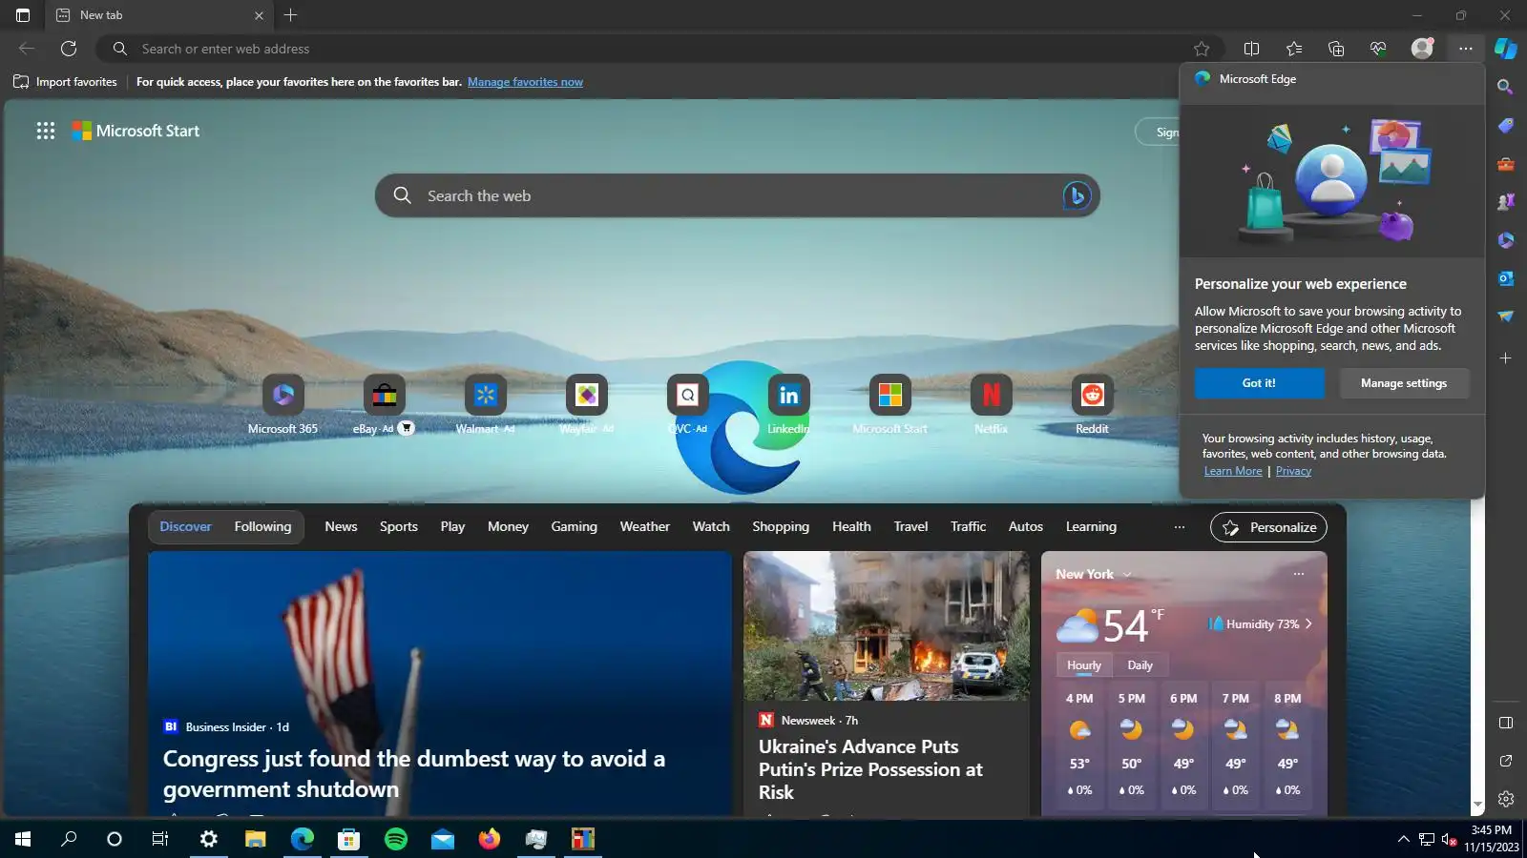Close the New tab tab

click(x=259, y=15)
